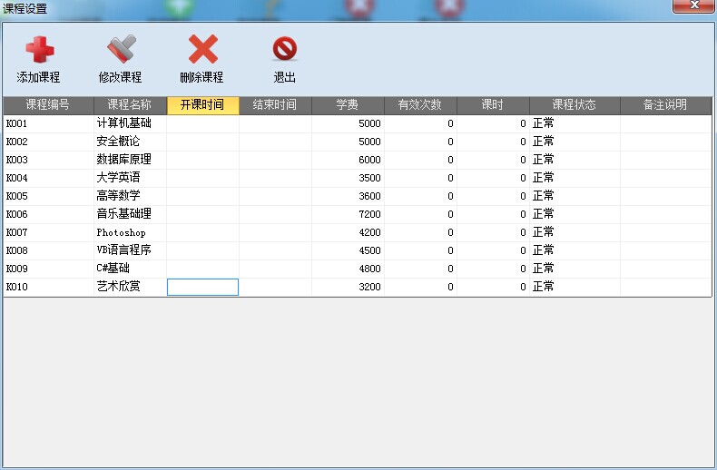Select course code K003

click(17, 160)
